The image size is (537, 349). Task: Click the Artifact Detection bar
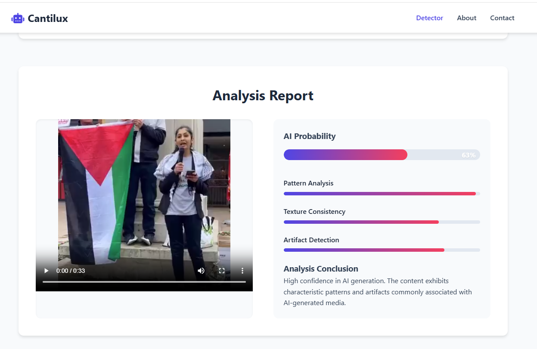click(382, 250)
